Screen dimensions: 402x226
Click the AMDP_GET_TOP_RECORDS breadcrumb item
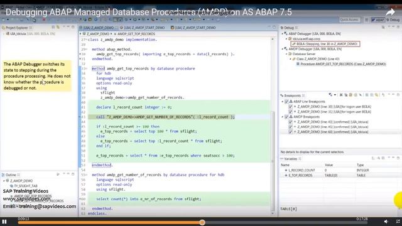[134, 34]
